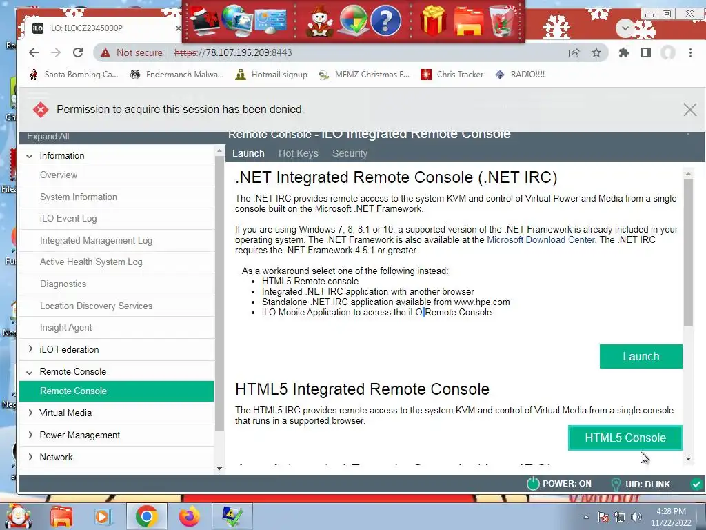Open the snowman icon in the dock
This screenshot has height=530, width=706.
[319, 21]
